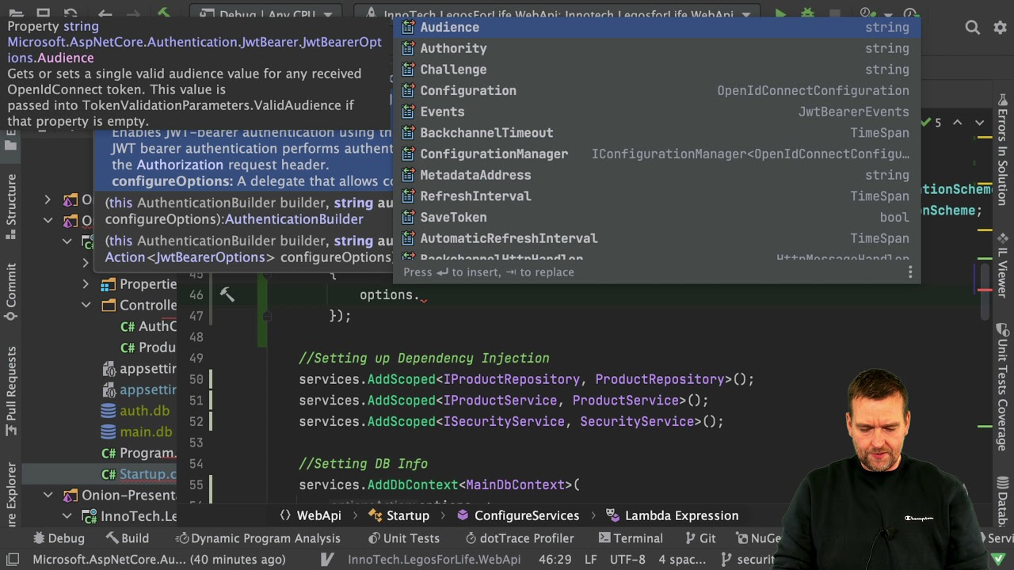1014x570 pixels.
Task: Pick Events from completion list
Action: pyautogui.click(x=656, y=112)
